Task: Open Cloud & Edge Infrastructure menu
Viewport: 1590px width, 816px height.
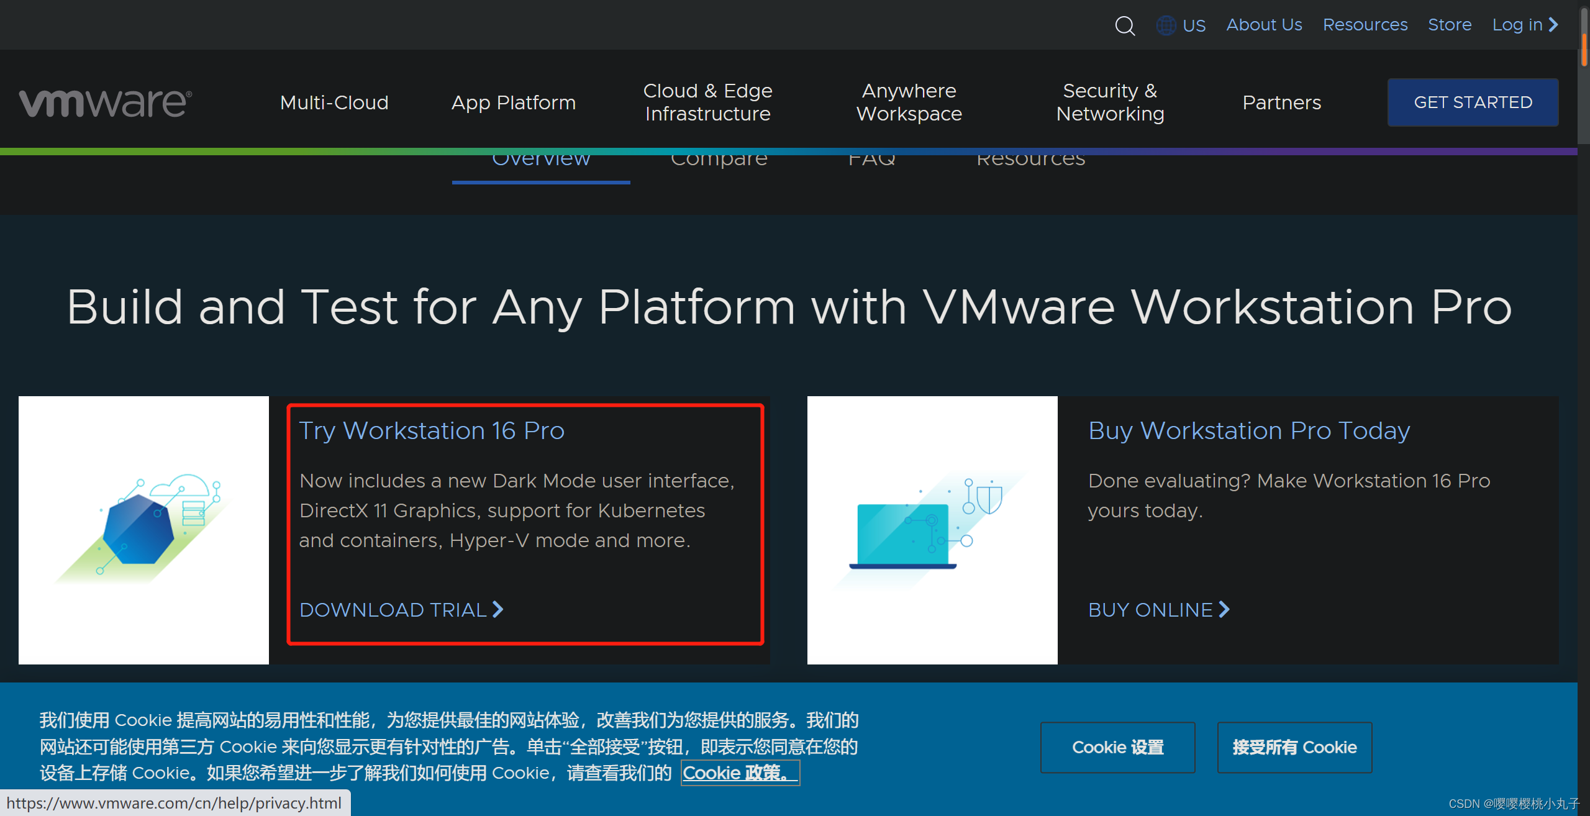Action: click(707, 102)
